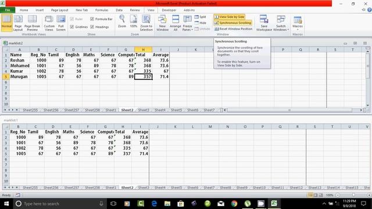Select Sheet10 tab in marklist:1 window
This screenshot has width=372, height=209.
(259, 188)
